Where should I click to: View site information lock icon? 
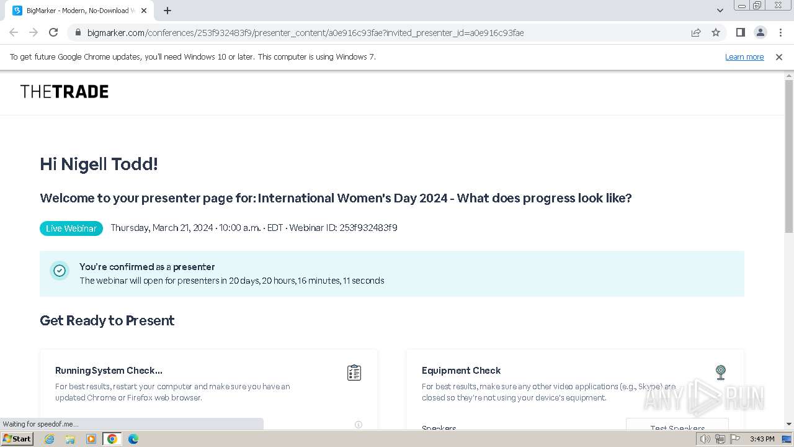pyautogui.click(x=78, y=32)
